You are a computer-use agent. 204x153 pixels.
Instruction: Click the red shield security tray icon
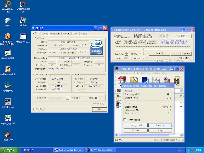coord(193,150)
